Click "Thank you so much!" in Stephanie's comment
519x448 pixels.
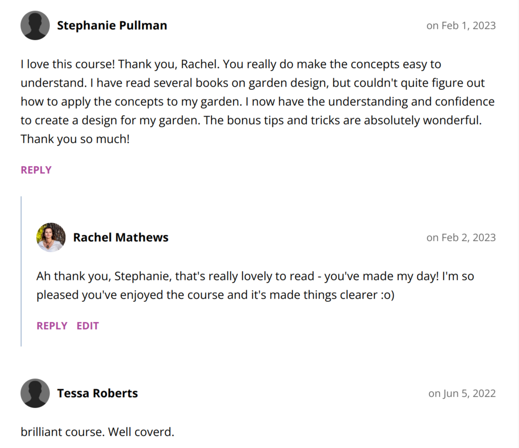[x=75, y=139]
